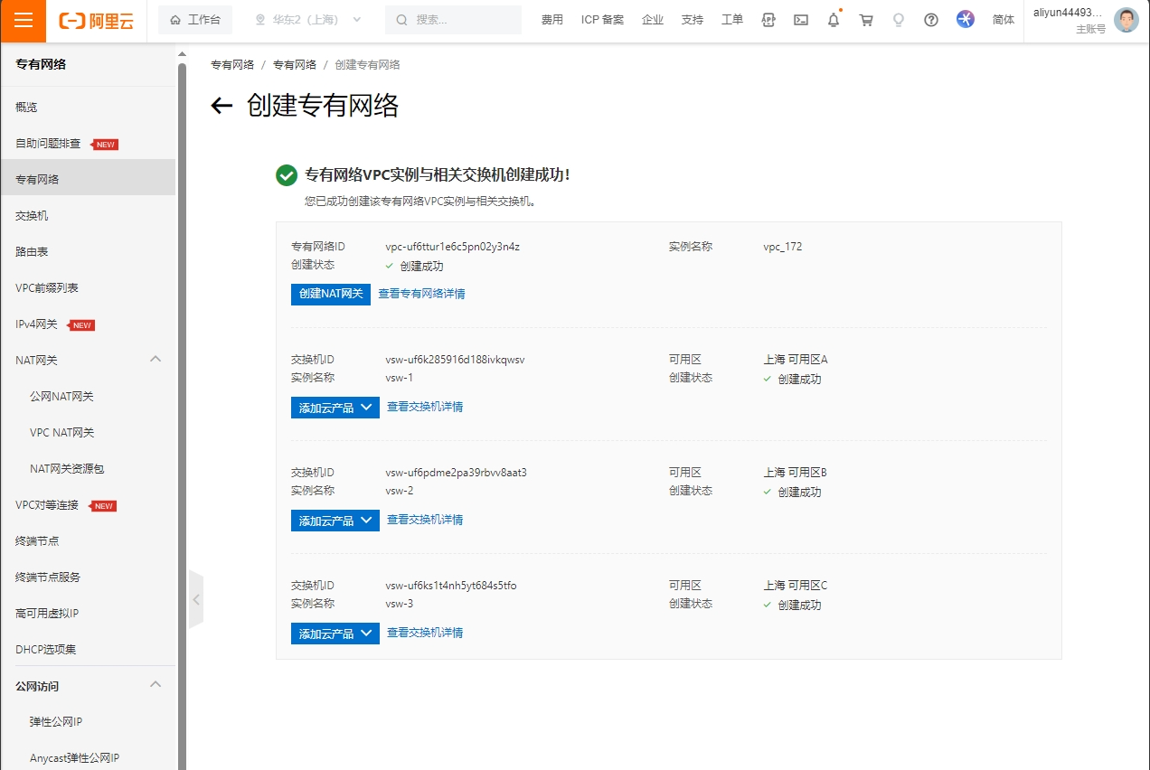Image resolution: width=1150 pixels, height=770 pixels.
Task: Click the Cloud Shell terminal icon
Action: pos(800,20)
